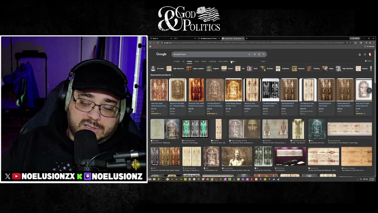Open the Ask Gemini button
This screenshot has width=378, height=213.
(354, 38)
